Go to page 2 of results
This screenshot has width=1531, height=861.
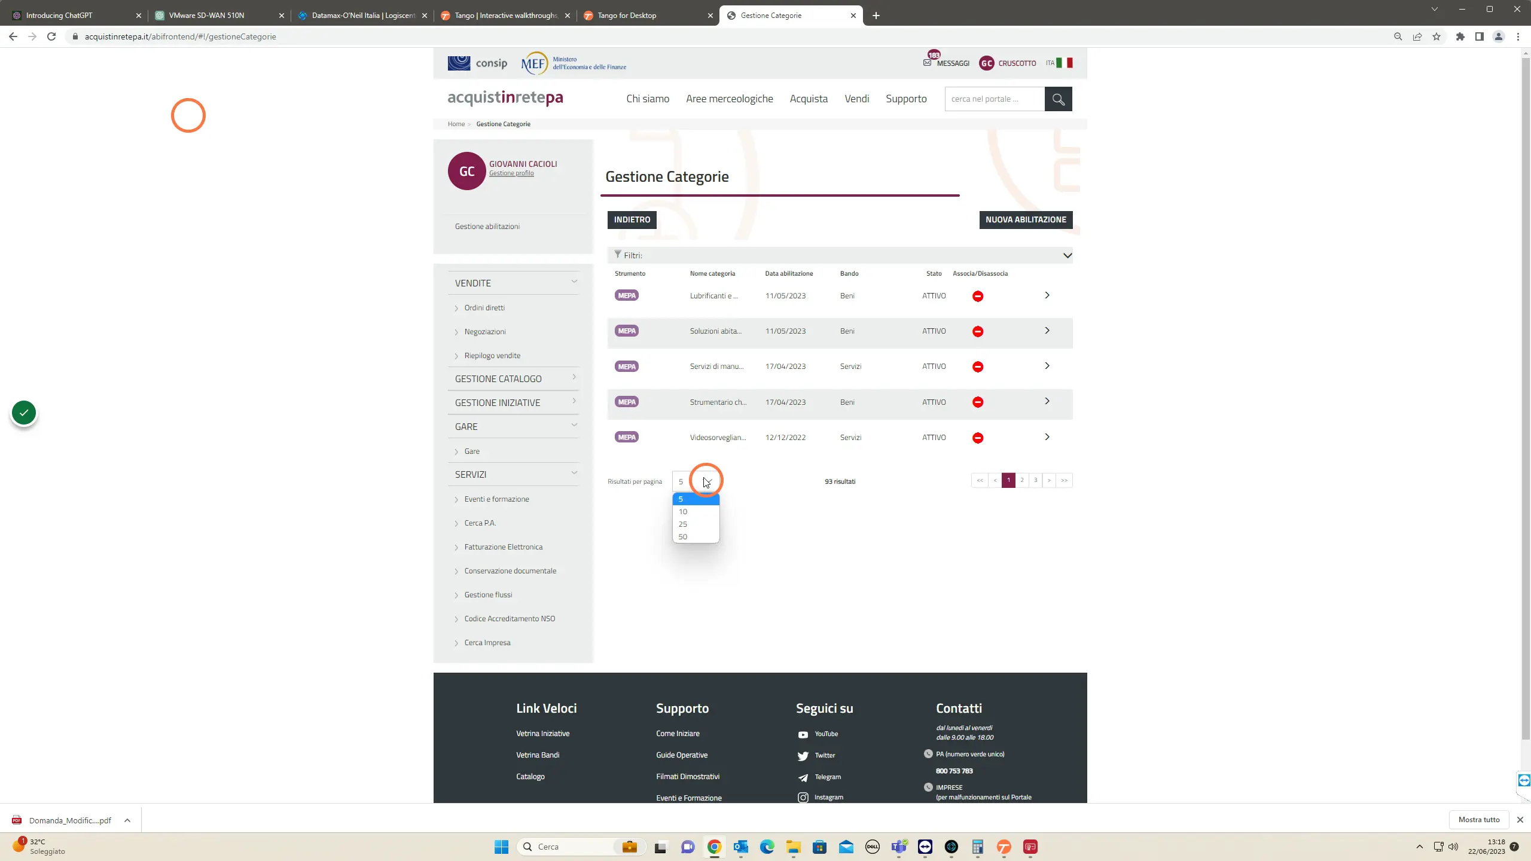[1022, 480]
